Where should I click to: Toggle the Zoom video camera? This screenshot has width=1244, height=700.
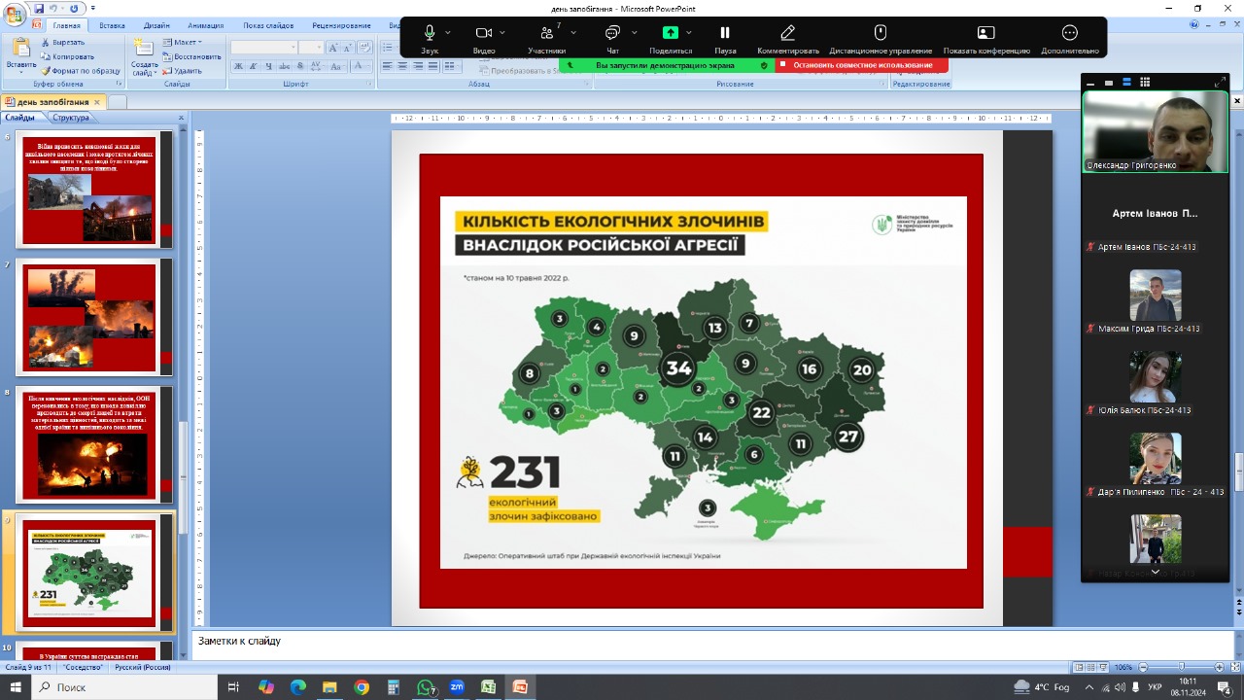point(483,33)
